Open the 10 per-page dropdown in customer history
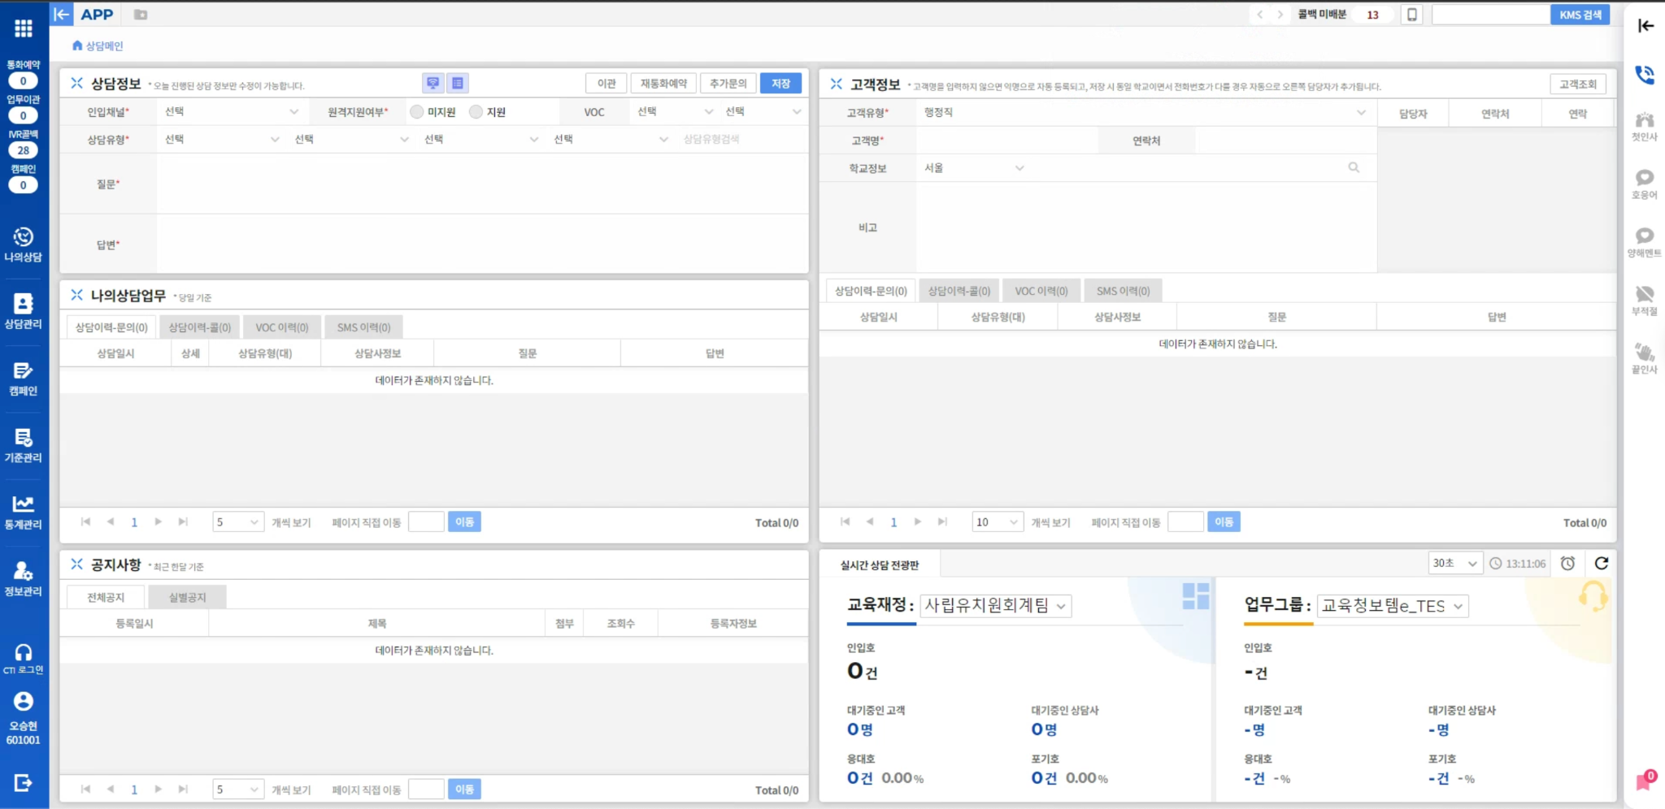The height and width of the screenshot is (809, 1665). [998, 521]
